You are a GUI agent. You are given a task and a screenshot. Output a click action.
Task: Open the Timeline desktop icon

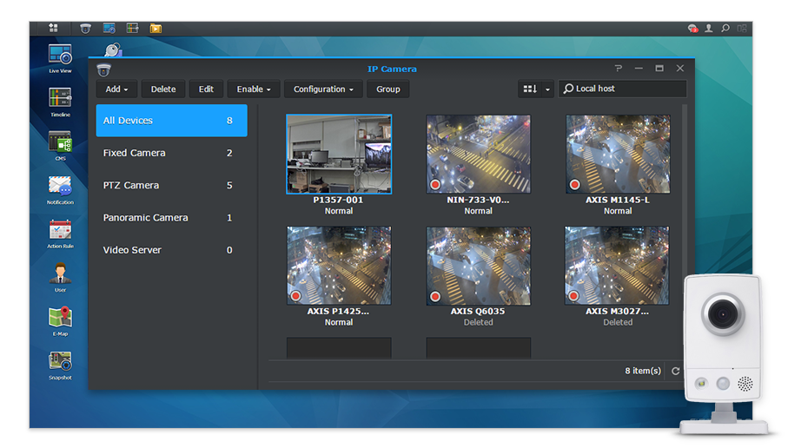click(x=60, y=98)
